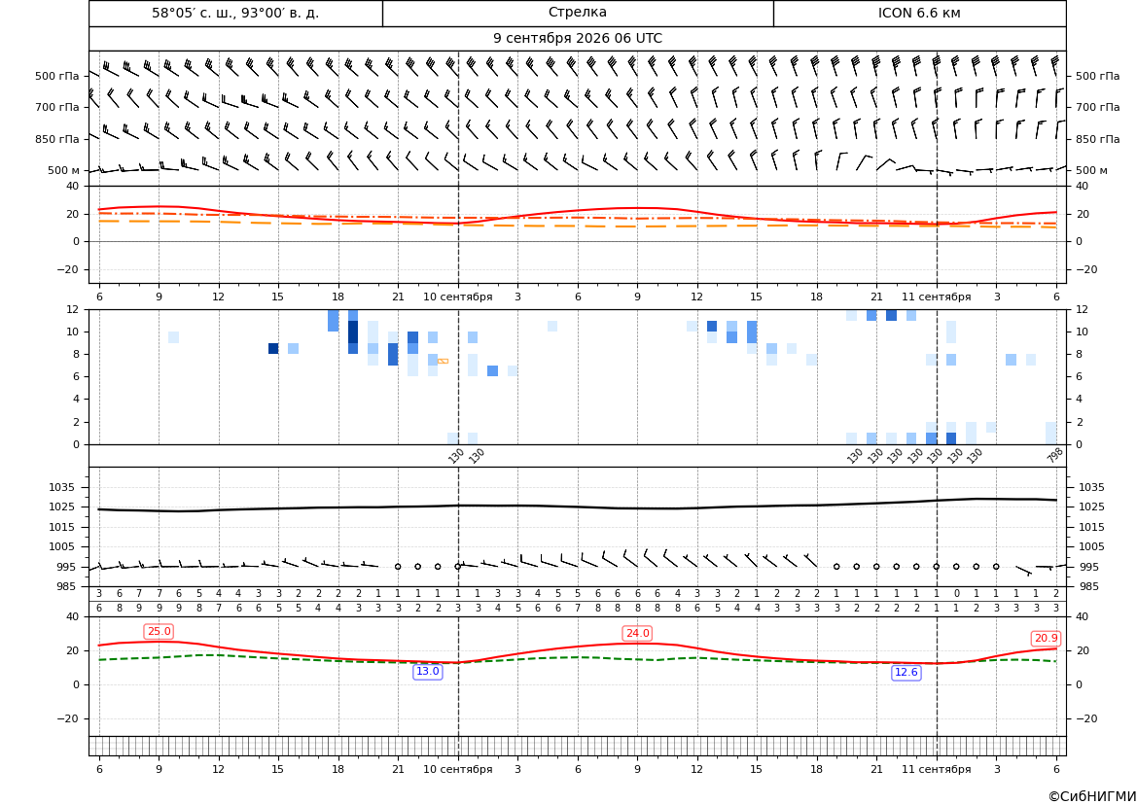Viewport: 1137px width, 804px height.
Task: Click the 850 гПа right axis label
Action: [1098, 139]
